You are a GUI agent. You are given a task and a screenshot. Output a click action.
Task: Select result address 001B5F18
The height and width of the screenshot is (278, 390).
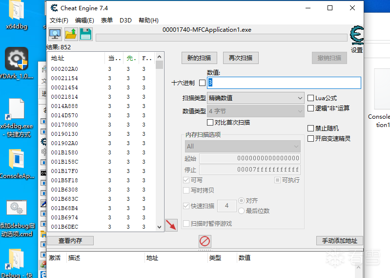[x=64, y=180]
